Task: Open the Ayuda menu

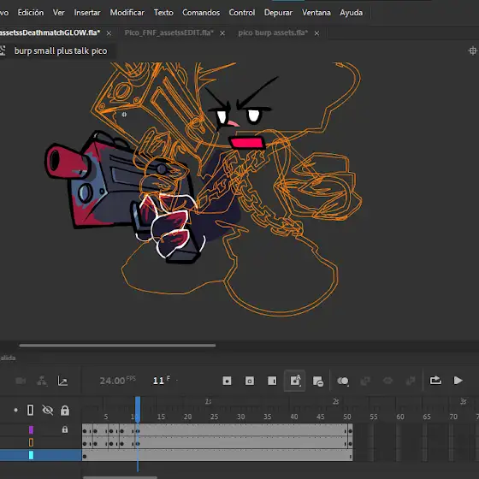Action: pyautogui.click(x=352, y=13)
